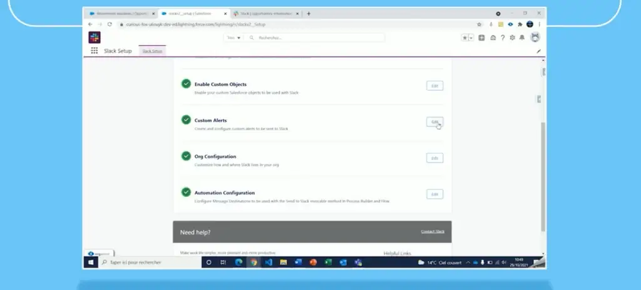Open the Salesforce guidance center icon

493,37
